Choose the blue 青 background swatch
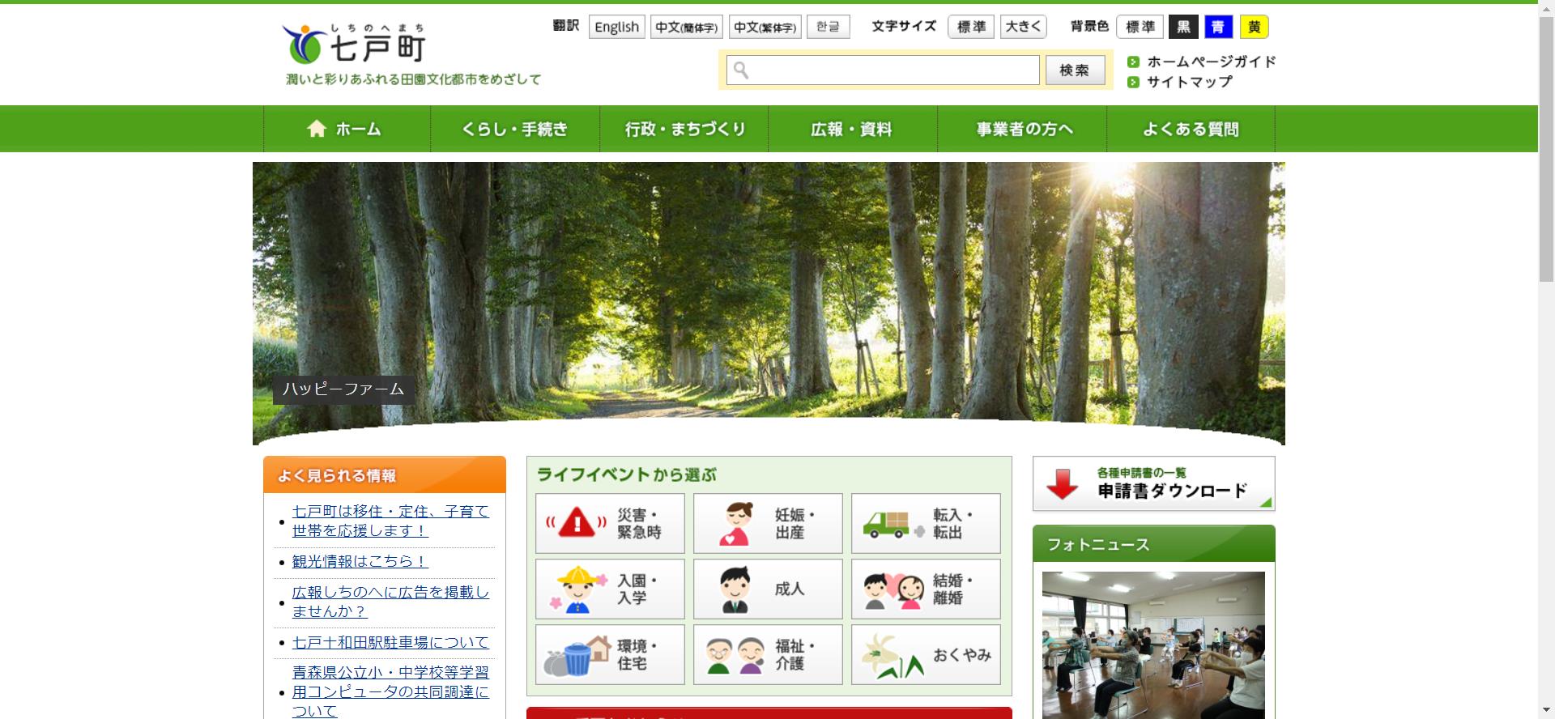Screen dimensions: 1555x719 coord(1219,27)
